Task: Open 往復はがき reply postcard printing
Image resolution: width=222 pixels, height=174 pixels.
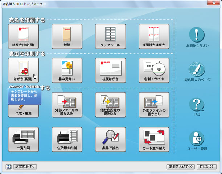Action: [x=110, y=70]
